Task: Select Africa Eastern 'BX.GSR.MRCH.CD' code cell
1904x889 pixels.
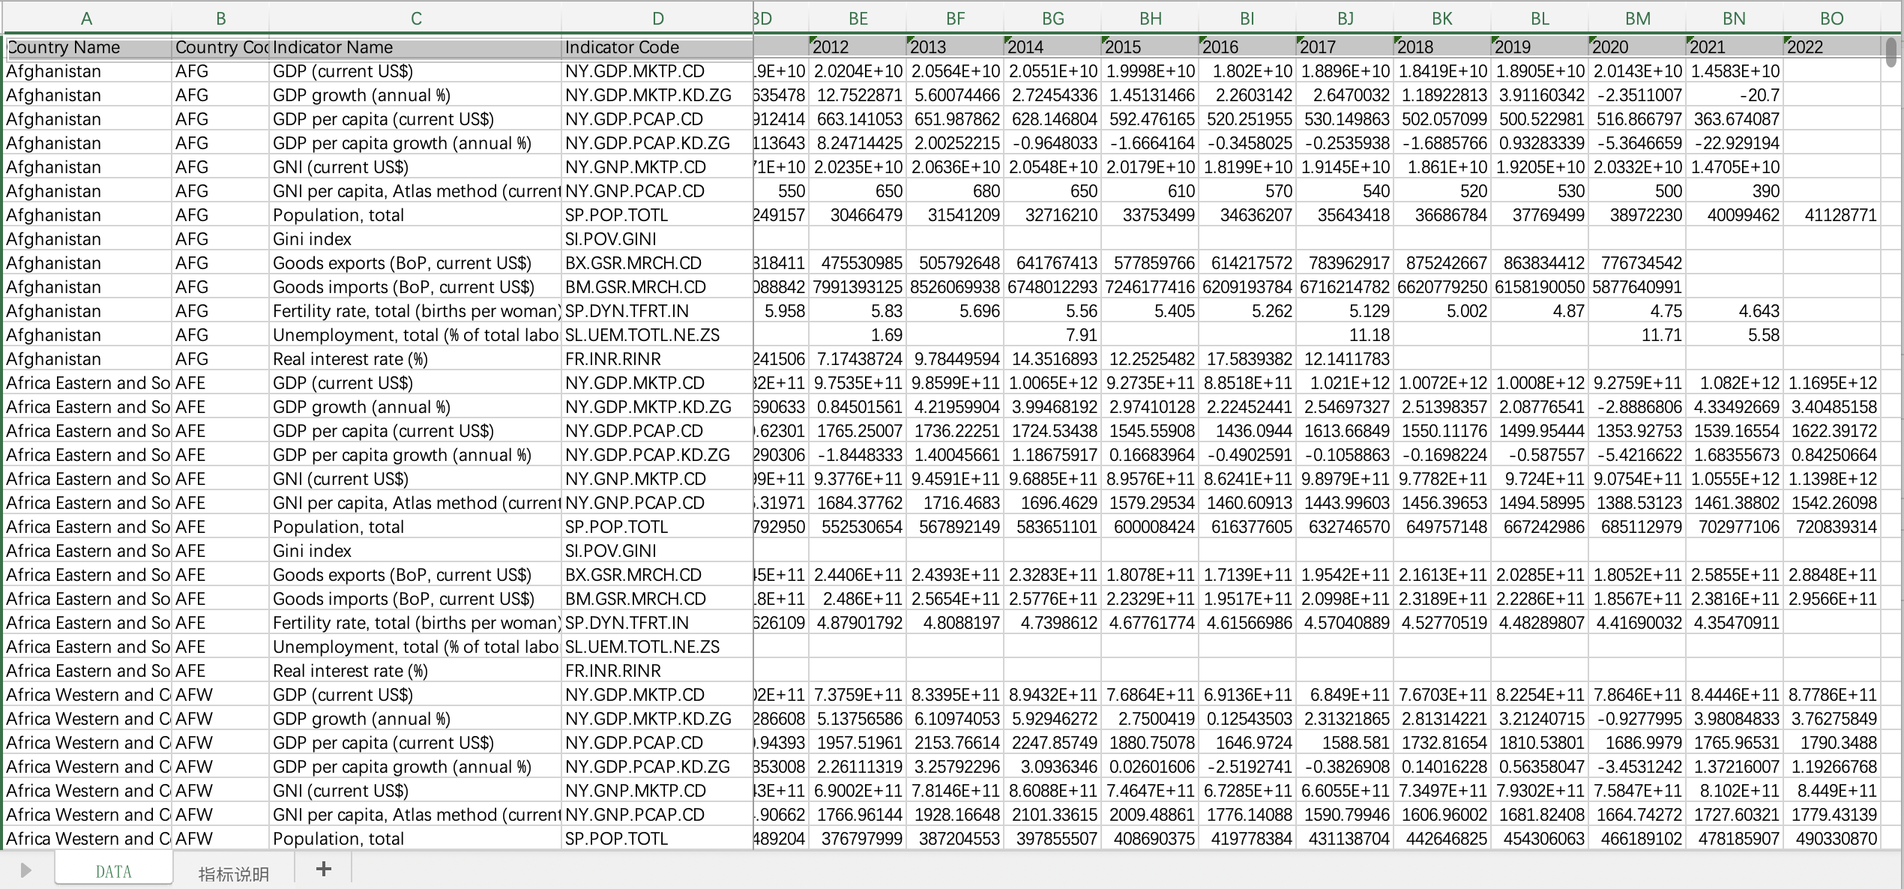Action: coord(657,575)
